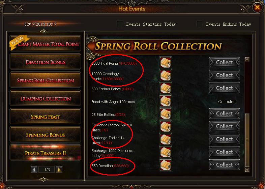The image size is (265, 189).
Task: Go to the next page of events list
Action: pos(59,169)
